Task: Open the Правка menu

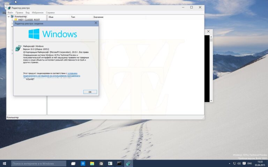Action: click(19, 13)
